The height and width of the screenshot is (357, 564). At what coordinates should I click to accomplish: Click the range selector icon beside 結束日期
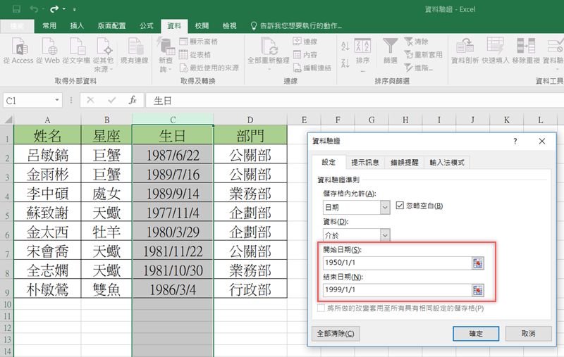pos(479,290)
